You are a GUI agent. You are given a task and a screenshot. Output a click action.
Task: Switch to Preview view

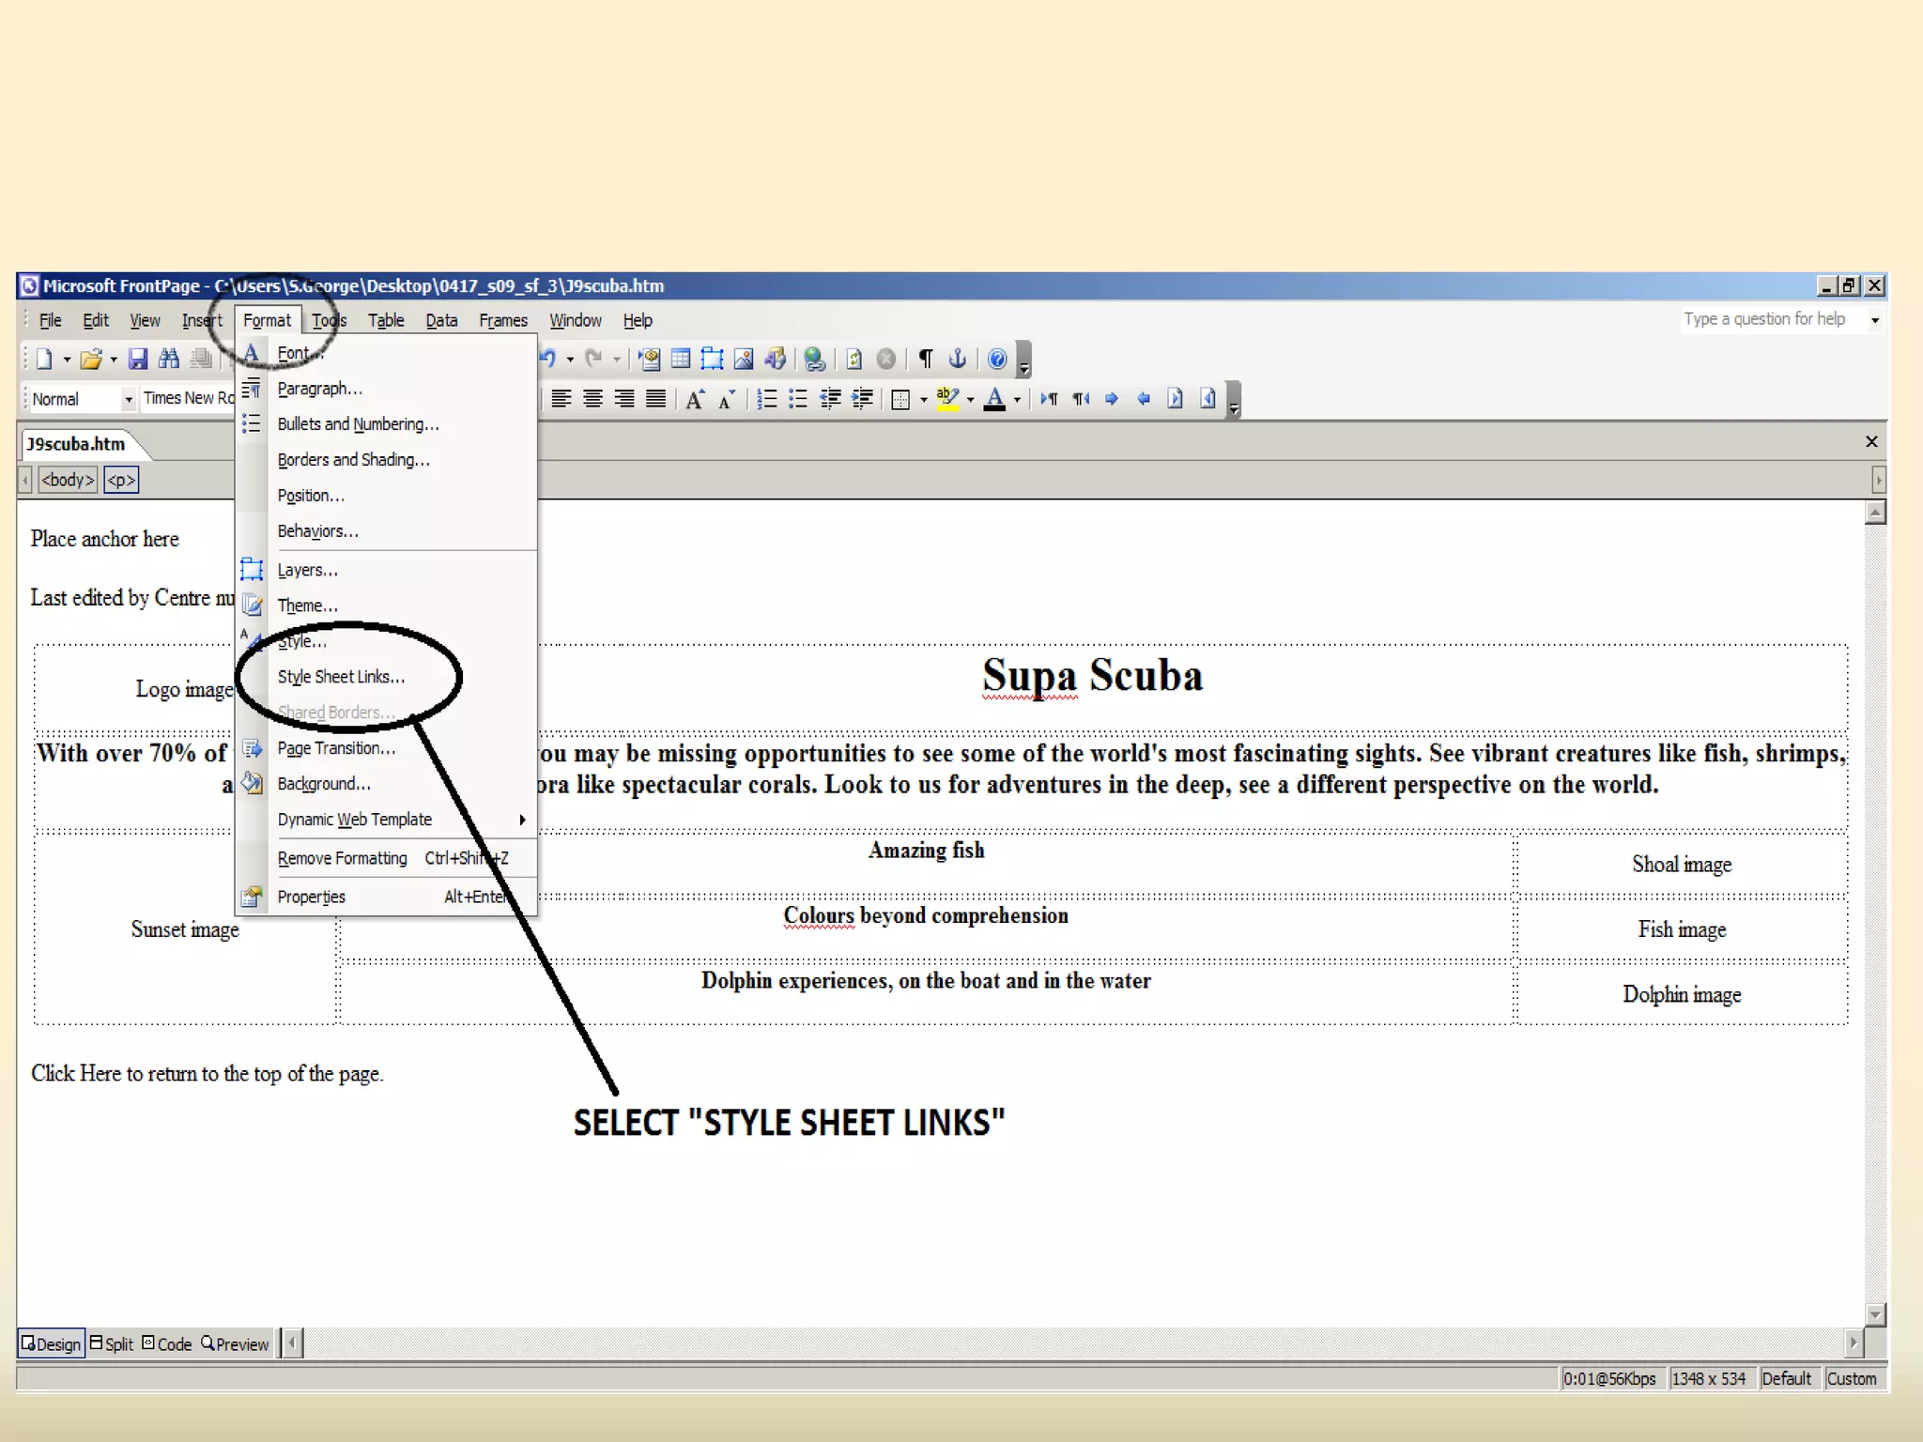tap(235, 1343)
